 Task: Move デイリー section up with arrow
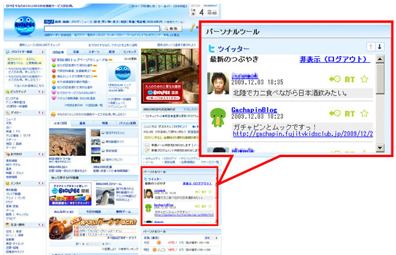39,112
